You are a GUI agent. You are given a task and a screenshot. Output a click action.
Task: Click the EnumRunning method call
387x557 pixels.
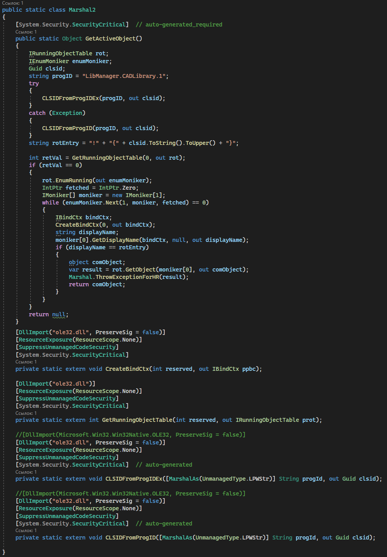coord(74,180)
